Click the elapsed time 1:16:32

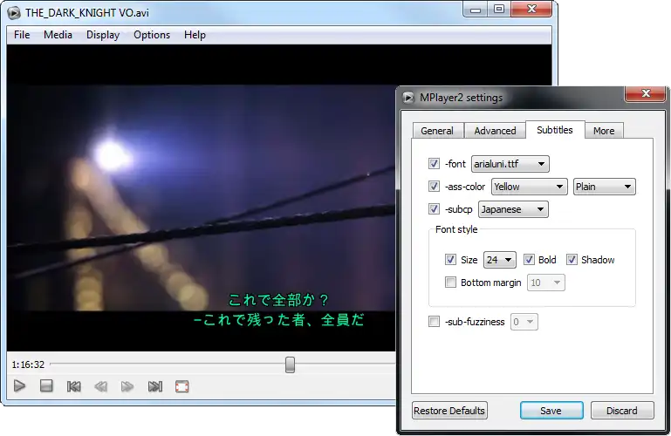tap(28, 364)
